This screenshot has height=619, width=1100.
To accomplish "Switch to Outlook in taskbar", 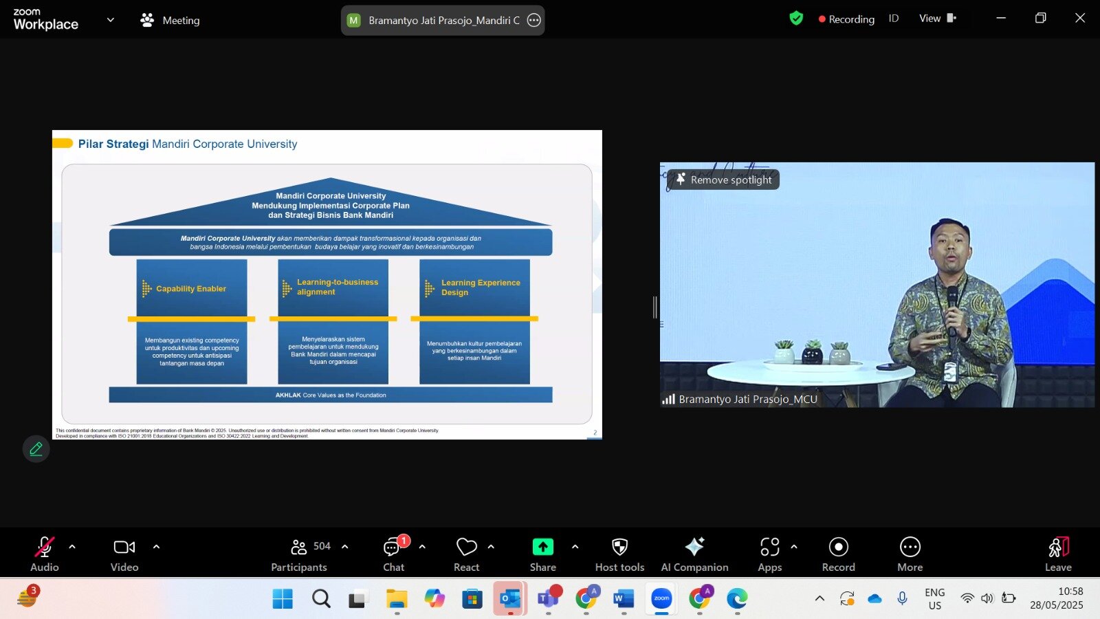I will pos(510,599).
